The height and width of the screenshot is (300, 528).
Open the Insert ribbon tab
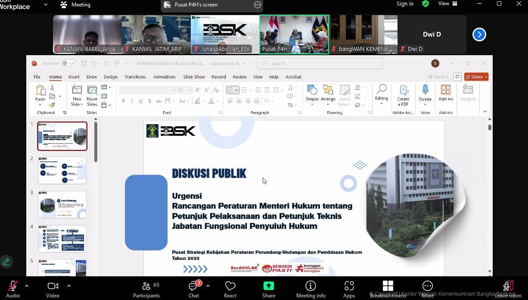click(74, 77)
